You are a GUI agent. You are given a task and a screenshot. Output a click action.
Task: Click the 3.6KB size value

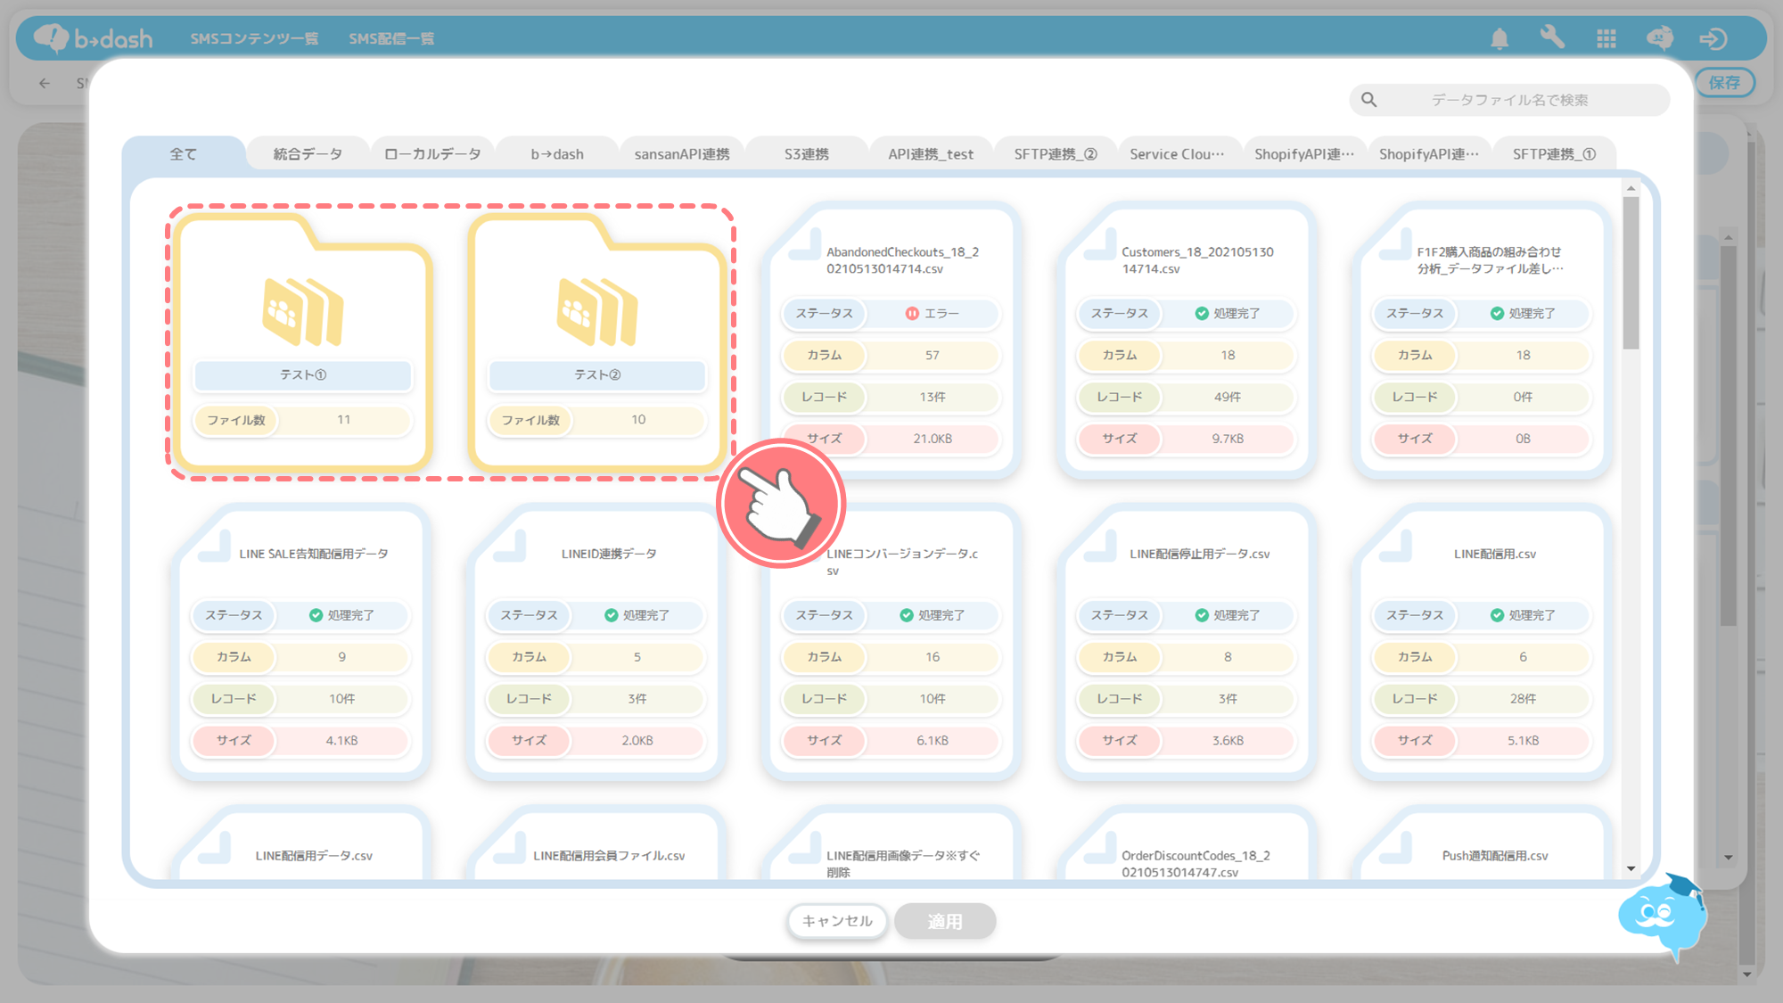click(x=1228, y=741)
